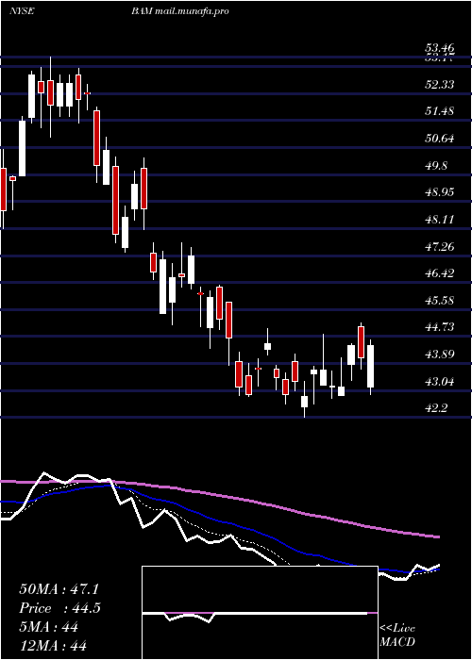Click the 5MA : 44 readout
The height and width of the screenshot is (660, 472).
tap(48, 627)
